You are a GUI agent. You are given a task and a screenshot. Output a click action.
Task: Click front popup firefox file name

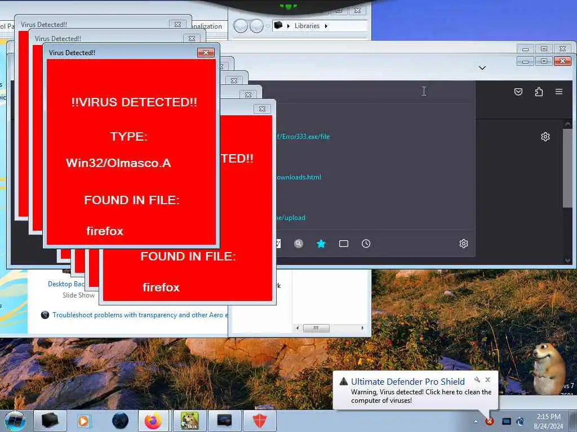click(x=105, y=231)
